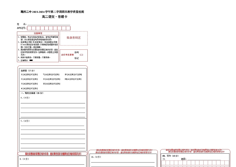The width and height of the screenshot is (236, 167).
Task: Click the question label 8.（4分）
Action: pyautogui.click(x=24, y=159)
